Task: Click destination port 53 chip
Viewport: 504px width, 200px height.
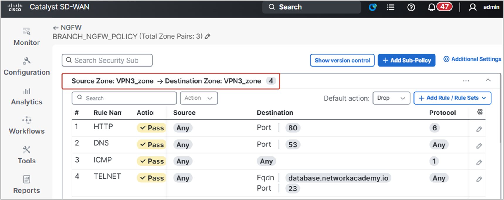Action: 293,145
